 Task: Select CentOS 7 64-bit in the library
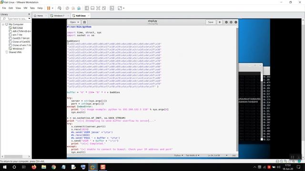point(21,38)
